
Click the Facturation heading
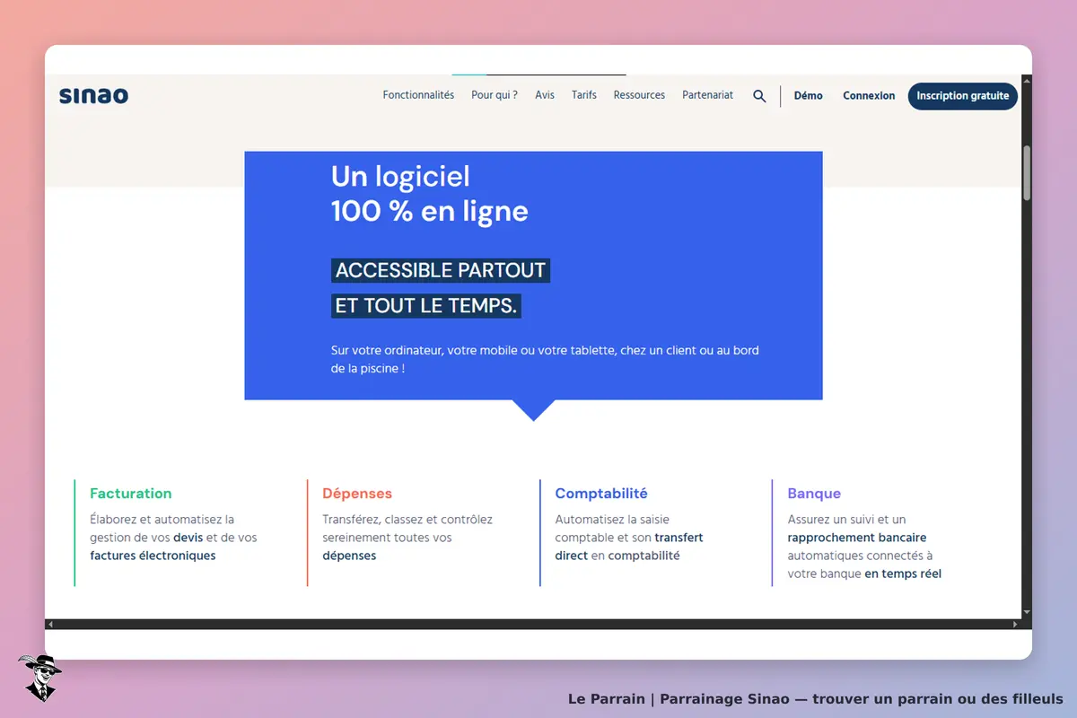(131, 494)
